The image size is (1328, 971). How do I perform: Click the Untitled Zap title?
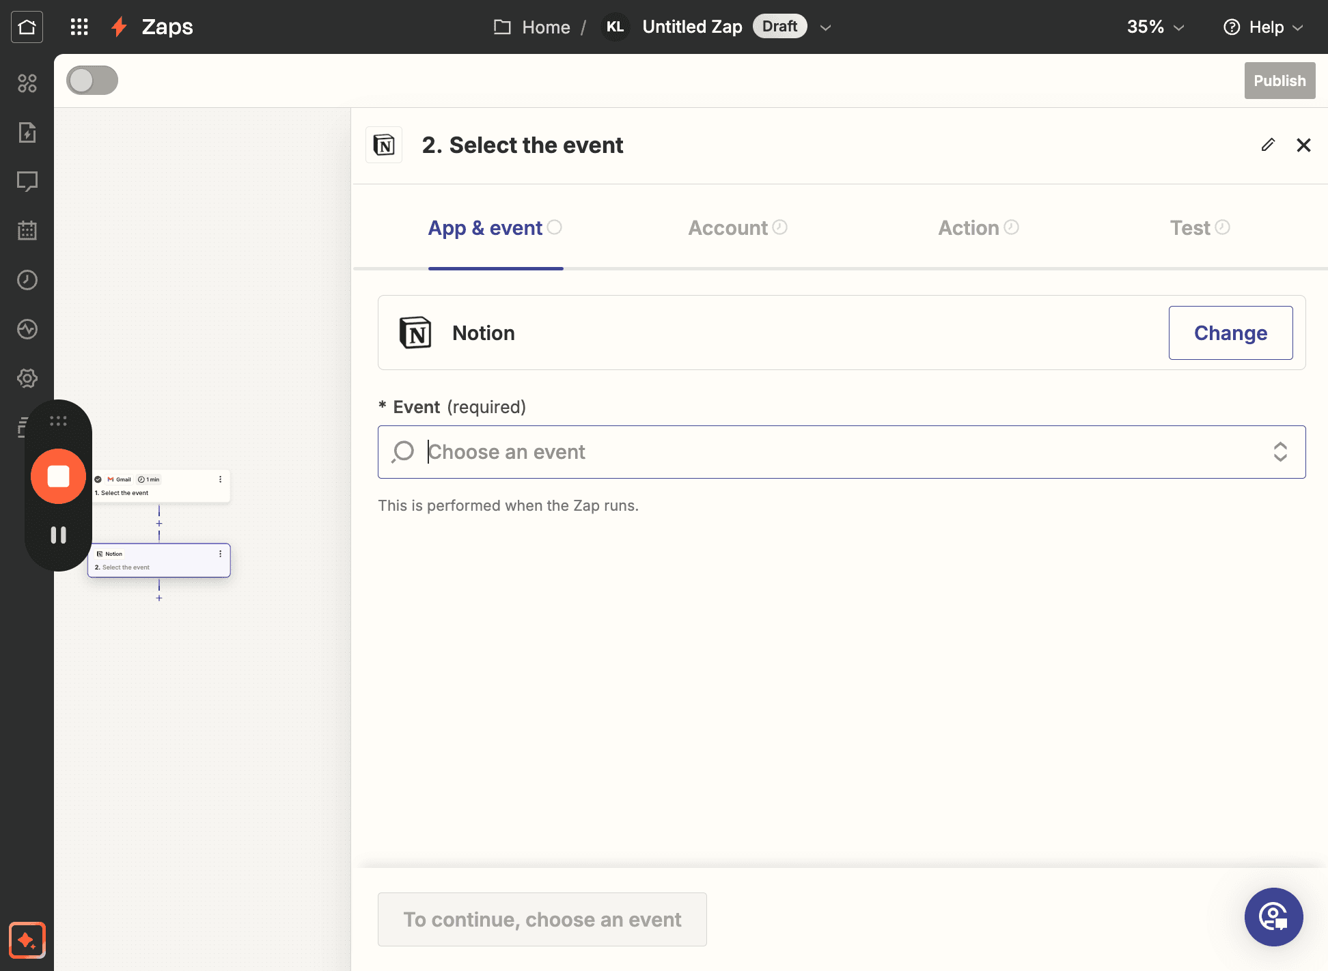tap(692, 27)
